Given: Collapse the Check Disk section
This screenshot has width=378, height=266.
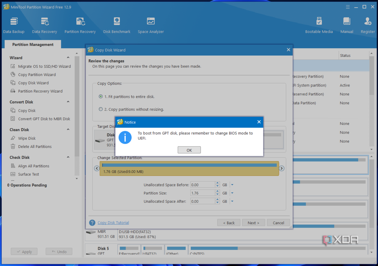Looking at the screenshot, I should [x=68, y=157].
